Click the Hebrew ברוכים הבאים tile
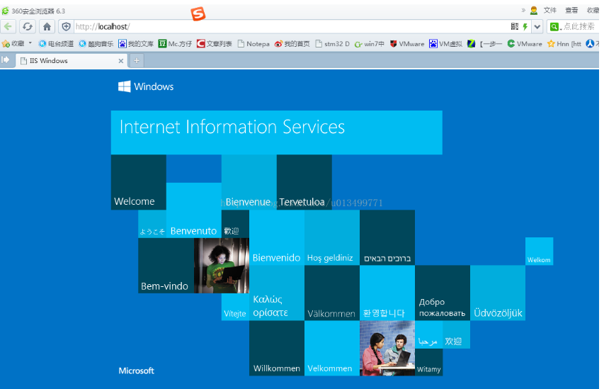The height and width of the screenshot is (389, 604). tap(387, 238)
